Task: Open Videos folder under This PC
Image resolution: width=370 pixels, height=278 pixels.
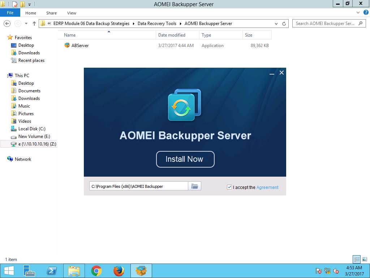Action: 25,121
